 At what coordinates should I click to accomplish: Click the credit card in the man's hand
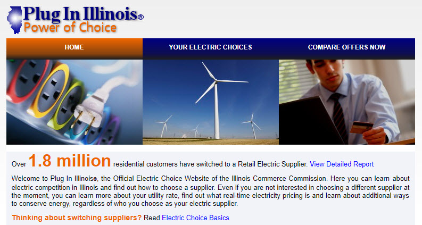(361, 127)
